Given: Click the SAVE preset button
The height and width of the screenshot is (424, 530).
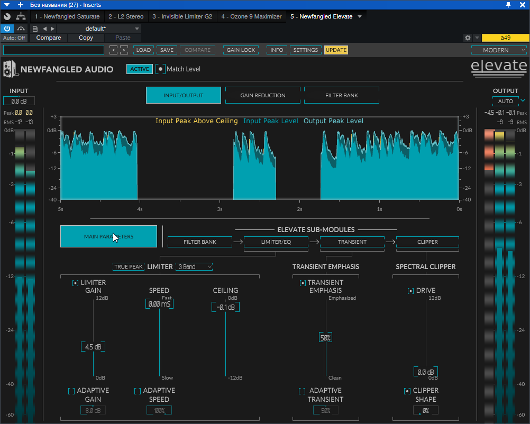Looking at the screenshot, I should [167, 50].
